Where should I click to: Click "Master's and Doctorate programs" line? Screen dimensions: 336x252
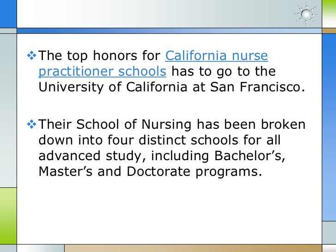pos(150,172)
